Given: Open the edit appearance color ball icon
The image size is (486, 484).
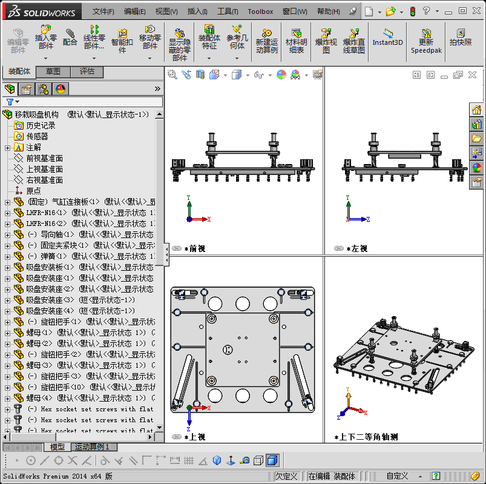Looking at the screenshot, I should [281, 75].
